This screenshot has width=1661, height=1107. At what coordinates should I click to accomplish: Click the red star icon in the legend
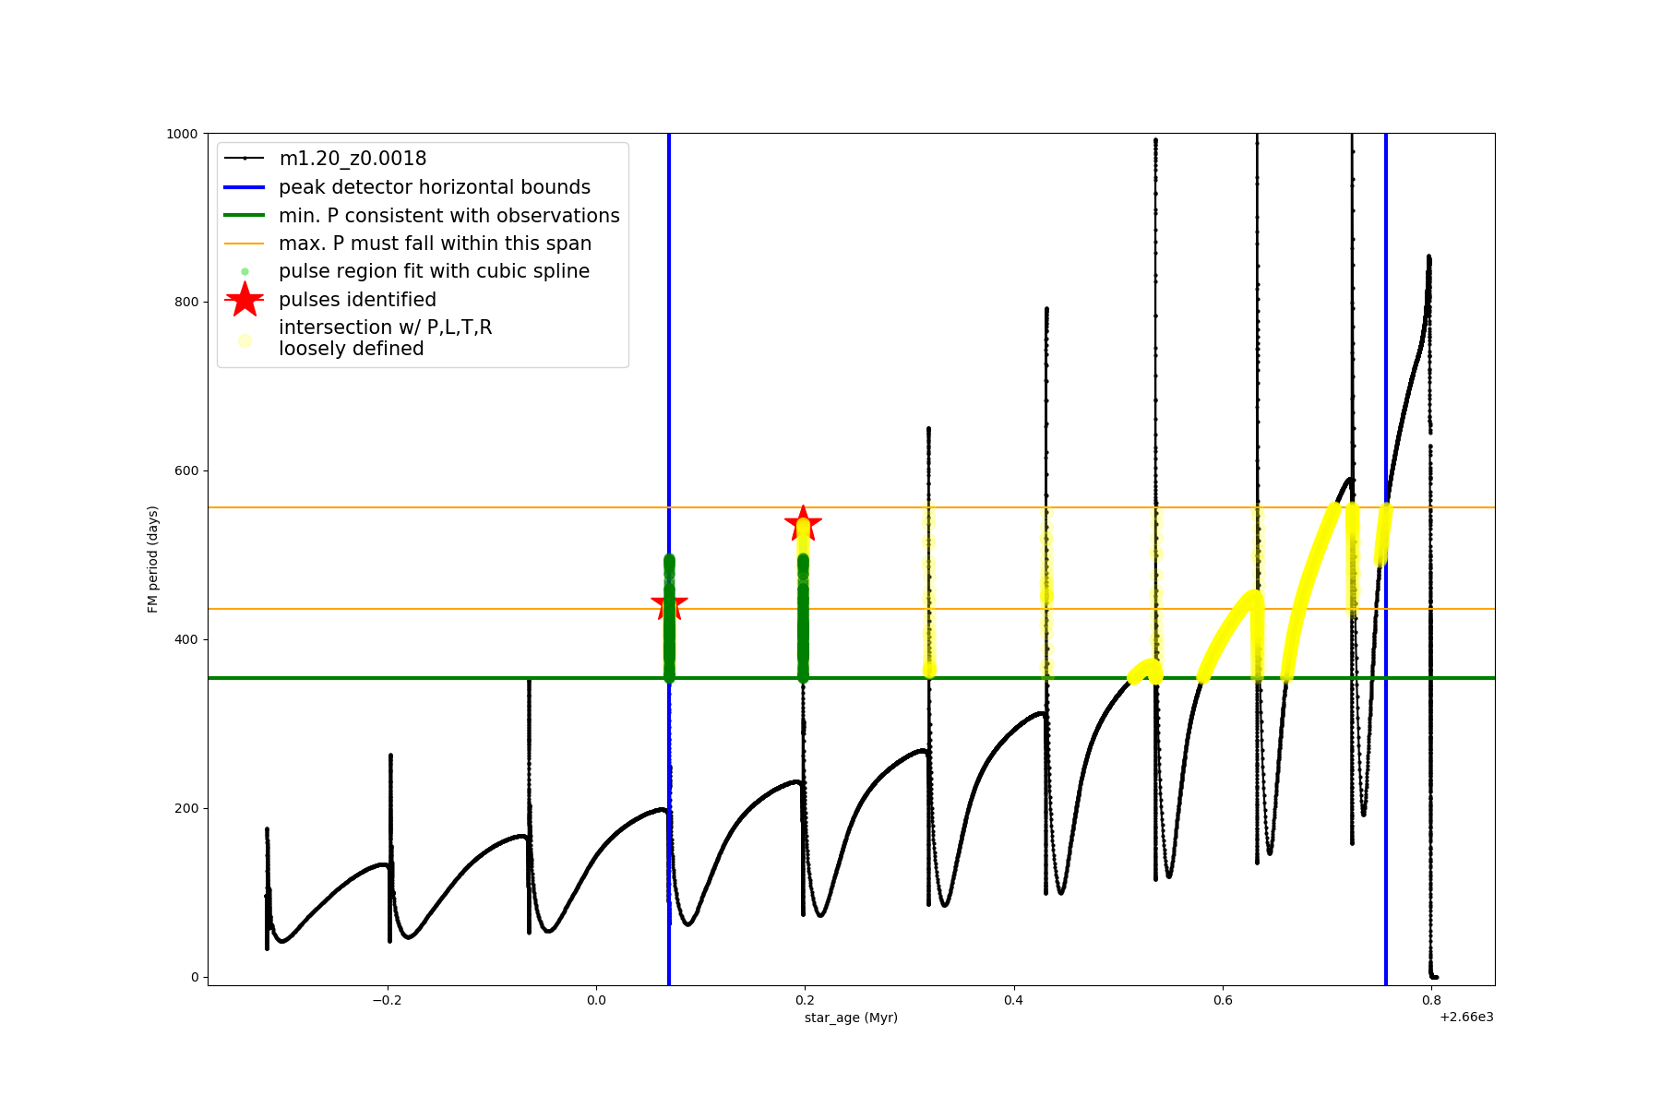click(x=245, y=300)
